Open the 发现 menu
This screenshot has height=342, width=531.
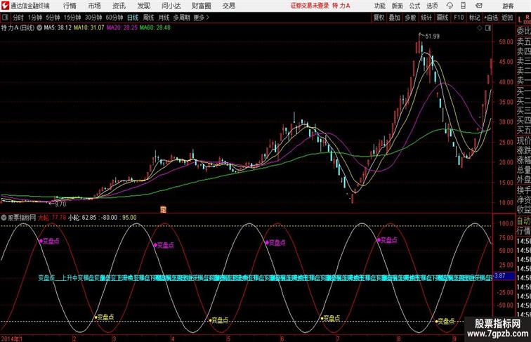coord(143,6)
